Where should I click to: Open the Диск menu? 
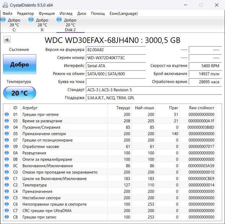click(81, 13)
